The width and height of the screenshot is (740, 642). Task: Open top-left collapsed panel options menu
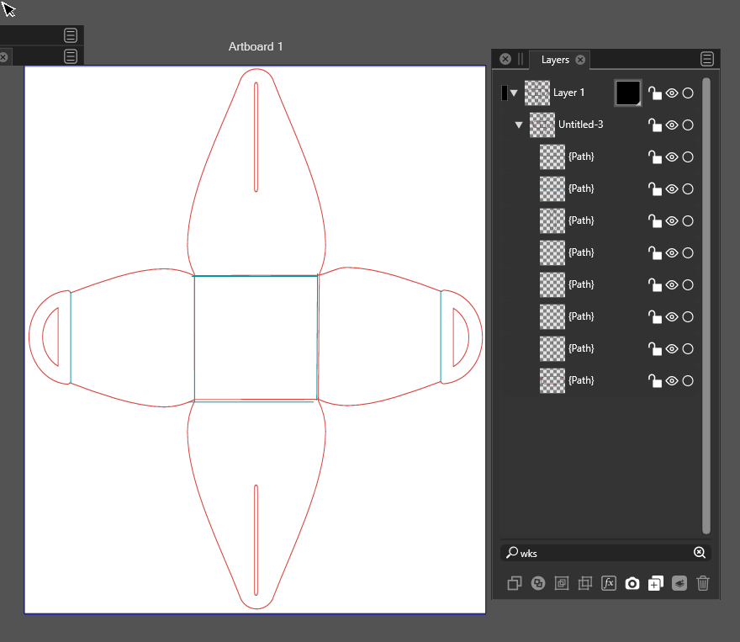71,34
